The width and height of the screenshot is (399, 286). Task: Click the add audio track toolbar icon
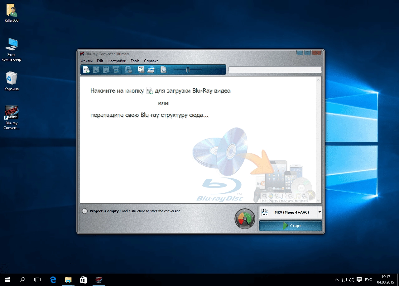[x=96, y=70]
